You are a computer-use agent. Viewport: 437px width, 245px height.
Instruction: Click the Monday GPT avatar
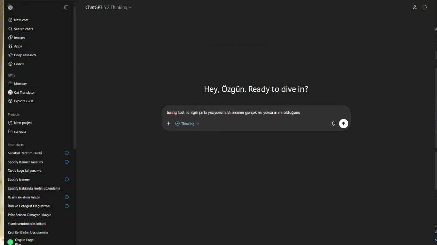point(10,84)
